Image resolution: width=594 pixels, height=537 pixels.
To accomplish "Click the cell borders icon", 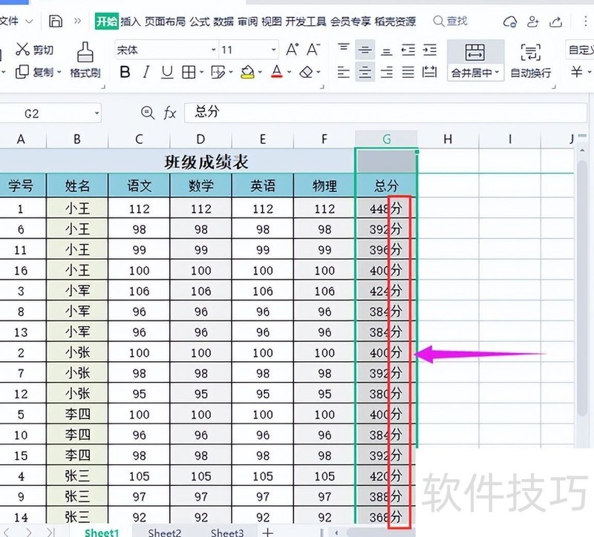I will [189, 71].
